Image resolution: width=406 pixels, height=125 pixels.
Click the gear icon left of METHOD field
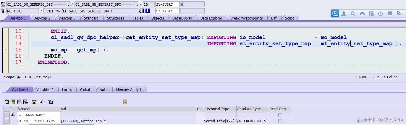pos(3,11)
